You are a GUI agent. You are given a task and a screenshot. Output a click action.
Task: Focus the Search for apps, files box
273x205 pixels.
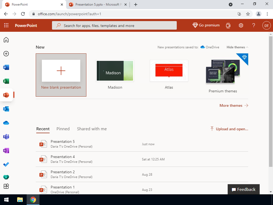click(114, 25)
